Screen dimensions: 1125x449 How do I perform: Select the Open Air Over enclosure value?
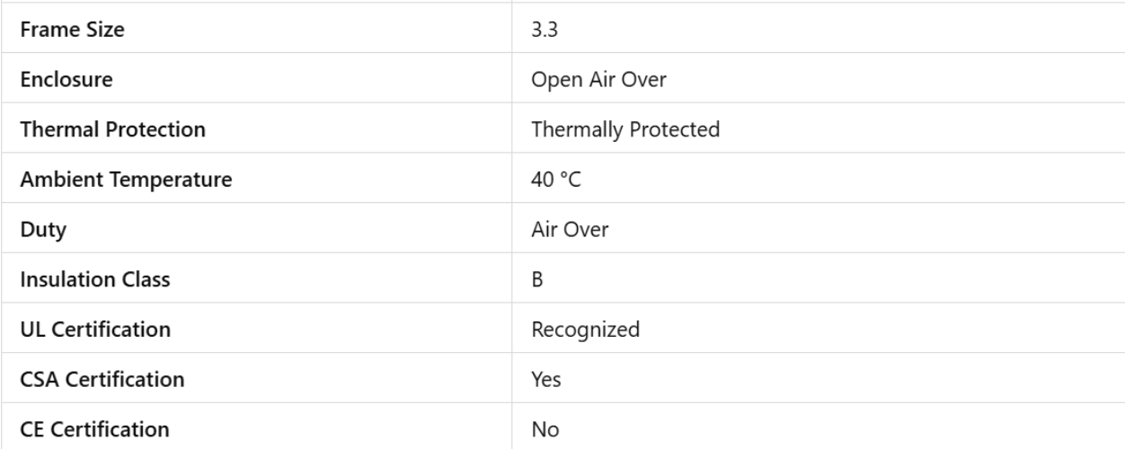point(598,80)
